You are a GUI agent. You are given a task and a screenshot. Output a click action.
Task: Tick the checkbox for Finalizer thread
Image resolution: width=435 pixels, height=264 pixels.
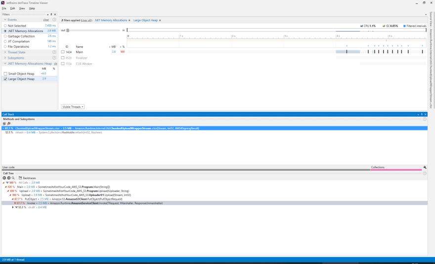coord(63,58)
